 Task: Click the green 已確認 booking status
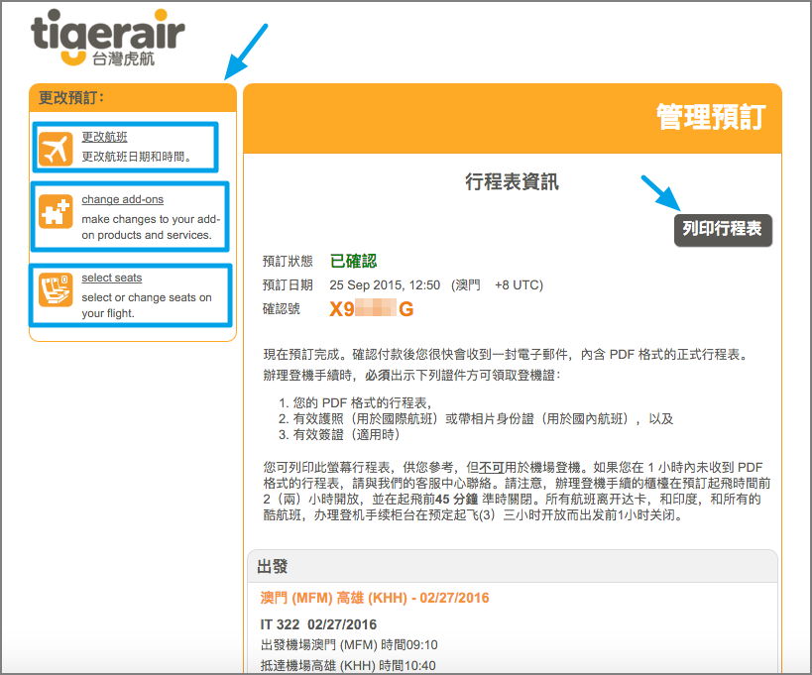[353, 262]
